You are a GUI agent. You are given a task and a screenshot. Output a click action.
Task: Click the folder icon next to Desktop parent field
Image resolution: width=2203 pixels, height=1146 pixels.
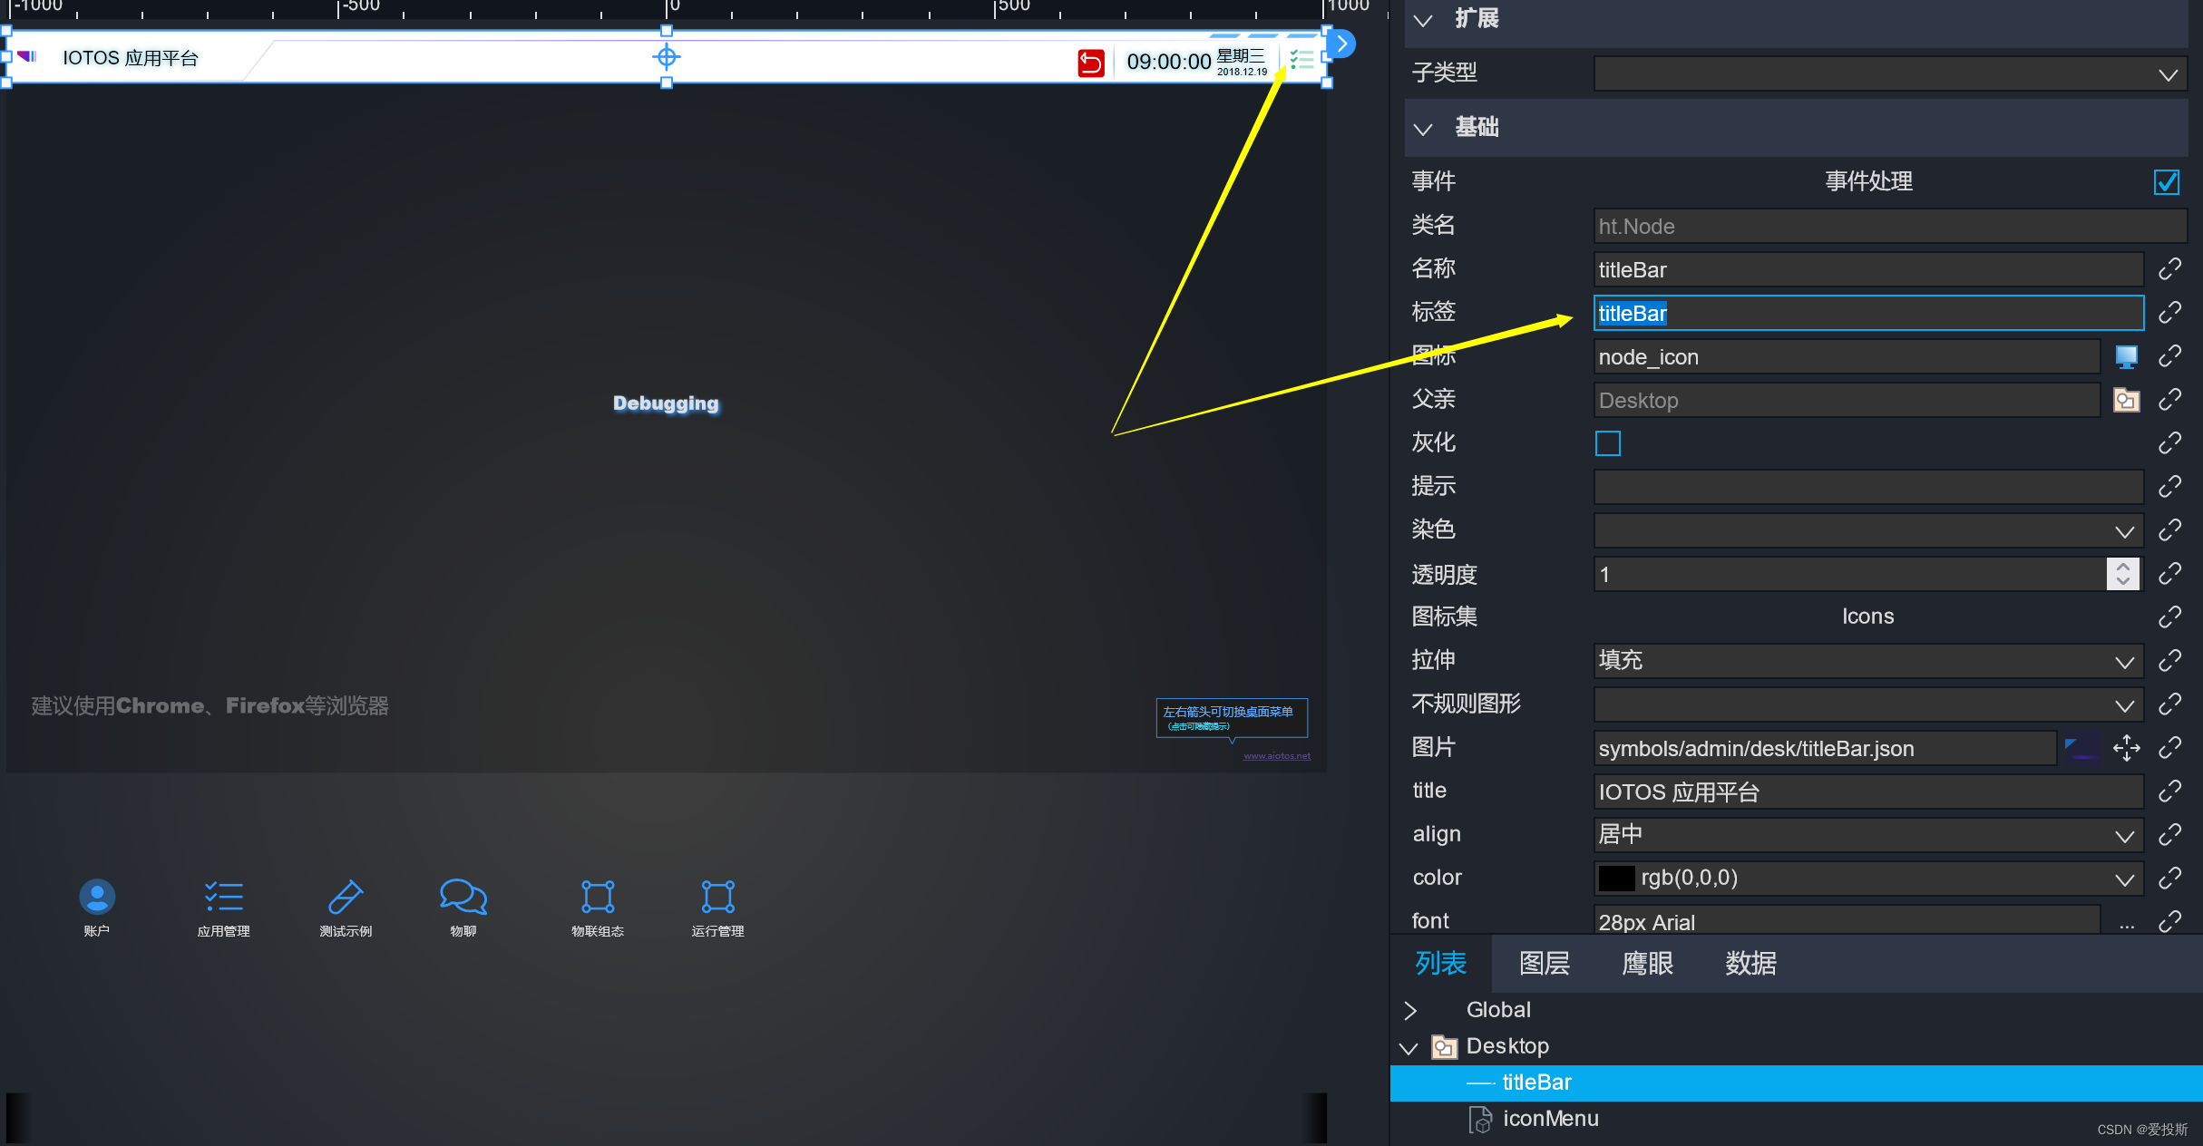click(2126, 400)
